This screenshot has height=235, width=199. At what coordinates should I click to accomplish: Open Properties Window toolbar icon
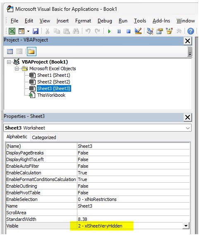(160, 31)
